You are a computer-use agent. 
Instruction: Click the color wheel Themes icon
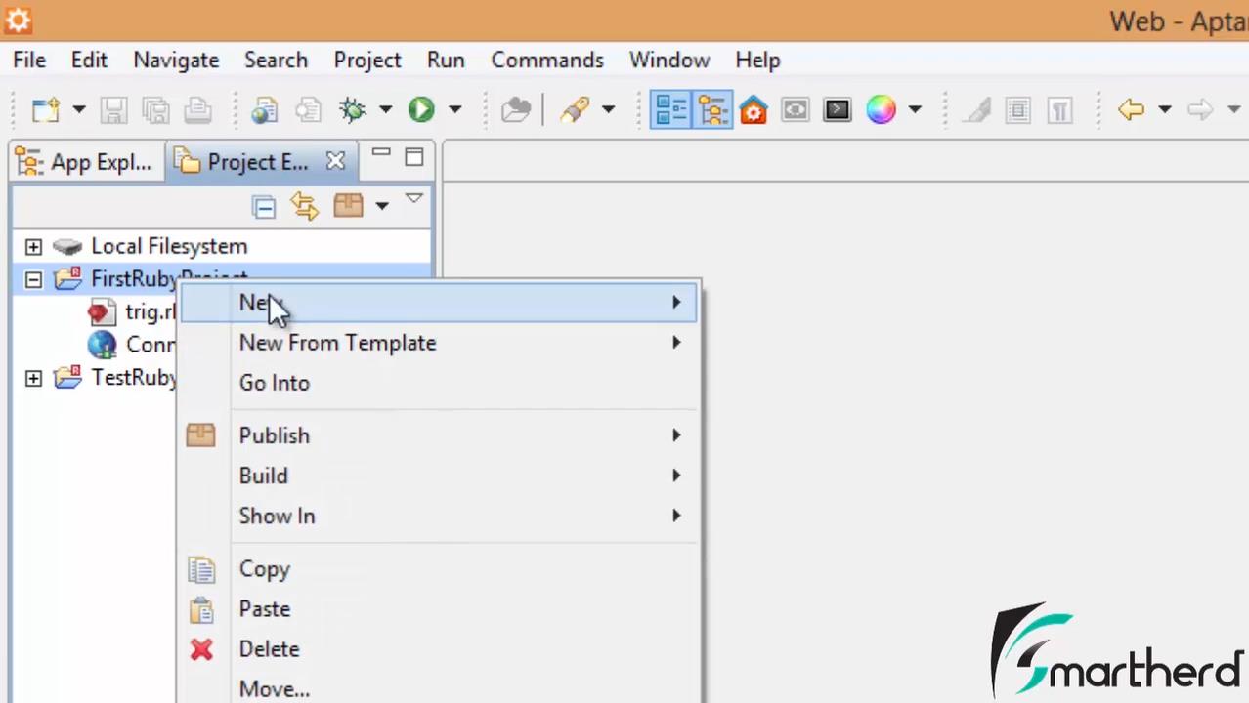881,109
